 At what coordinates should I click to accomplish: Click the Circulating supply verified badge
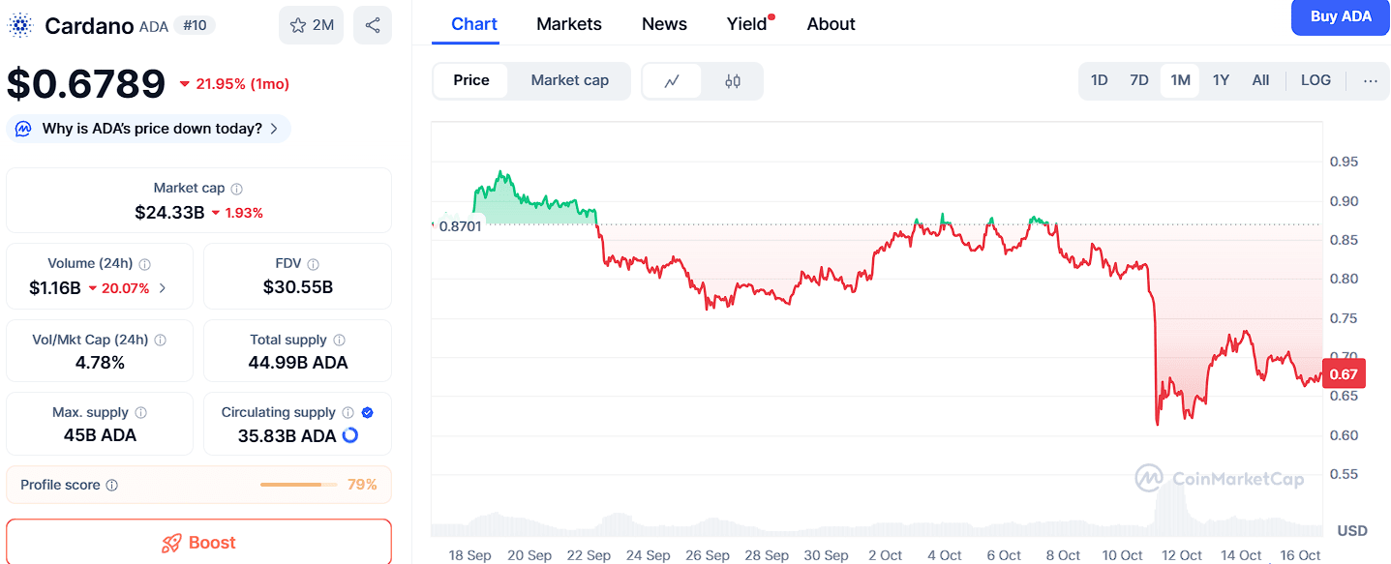pos(367,412)
